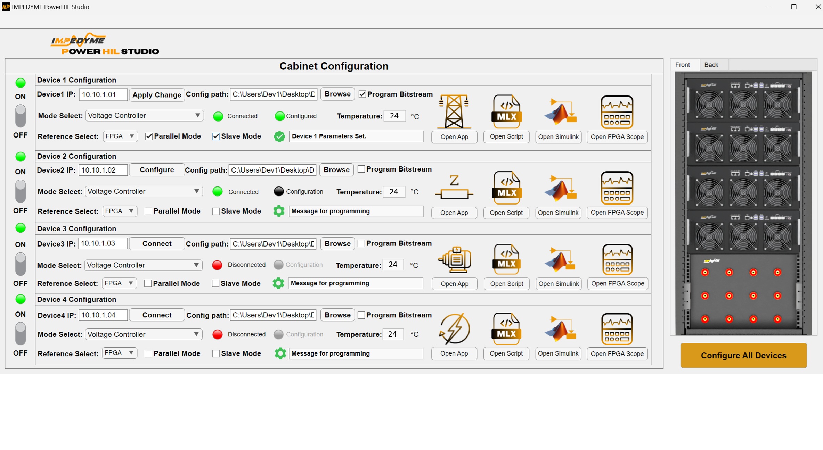Enable Slave Mode for Device 3

point(215,283)
